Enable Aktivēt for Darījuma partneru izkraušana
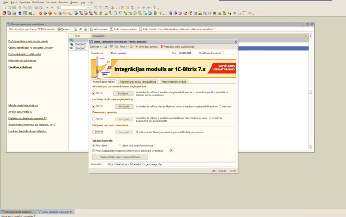The height and width of the screenshot is (217, 346). click(94, 132)
